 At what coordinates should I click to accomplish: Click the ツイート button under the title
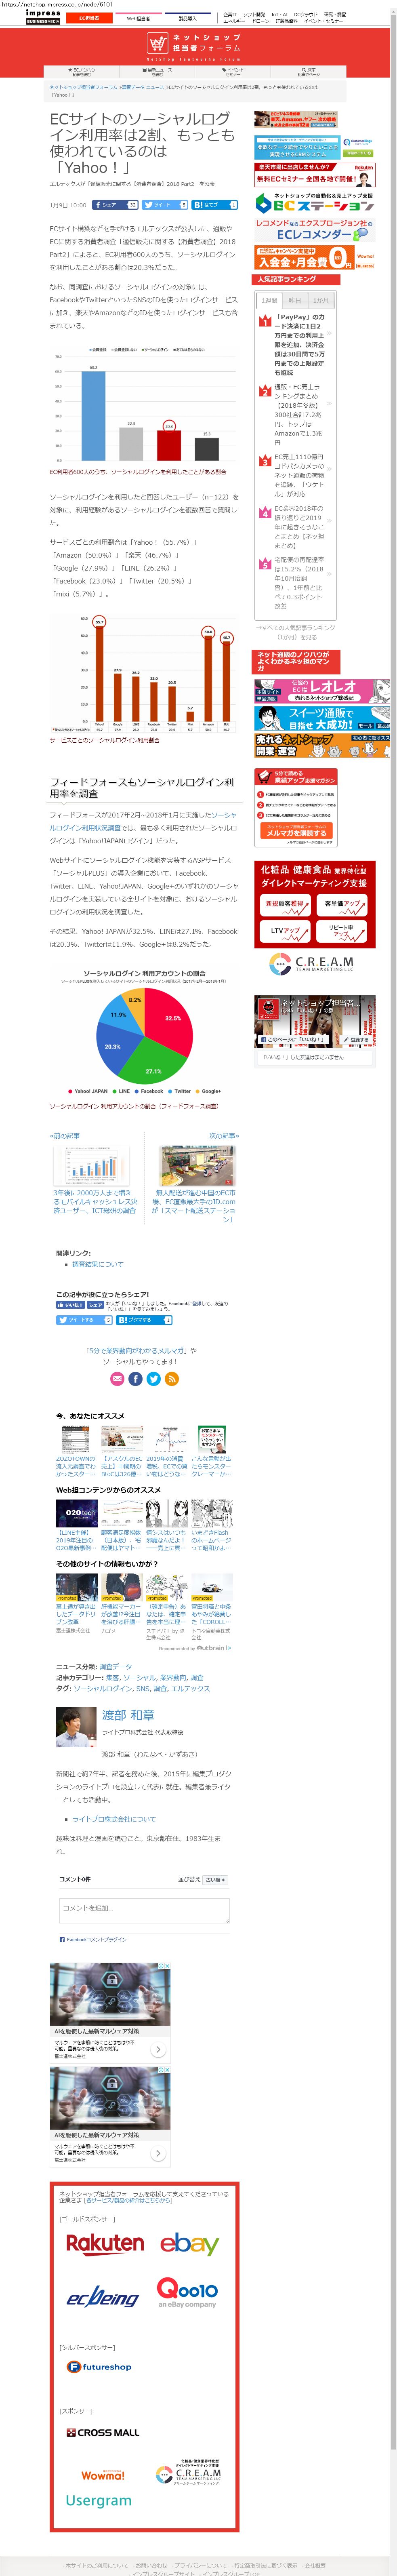(x=165, y=204)
